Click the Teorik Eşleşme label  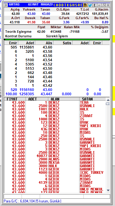coord(19,32)
